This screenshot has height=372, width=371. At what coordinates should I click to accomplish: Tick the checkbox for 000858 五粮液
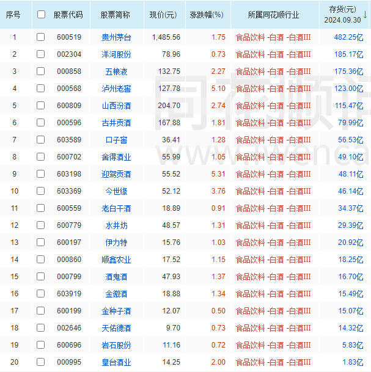click(x=40, y=71)
